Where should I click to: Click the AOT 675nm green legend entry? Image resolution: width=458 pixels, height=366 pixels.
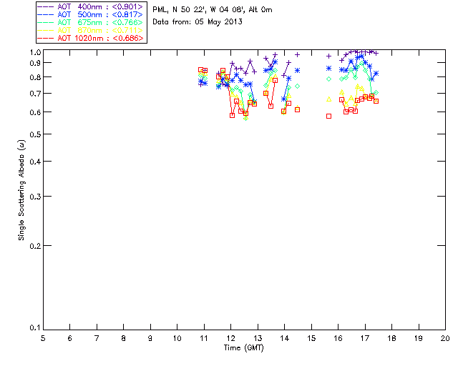91,22
